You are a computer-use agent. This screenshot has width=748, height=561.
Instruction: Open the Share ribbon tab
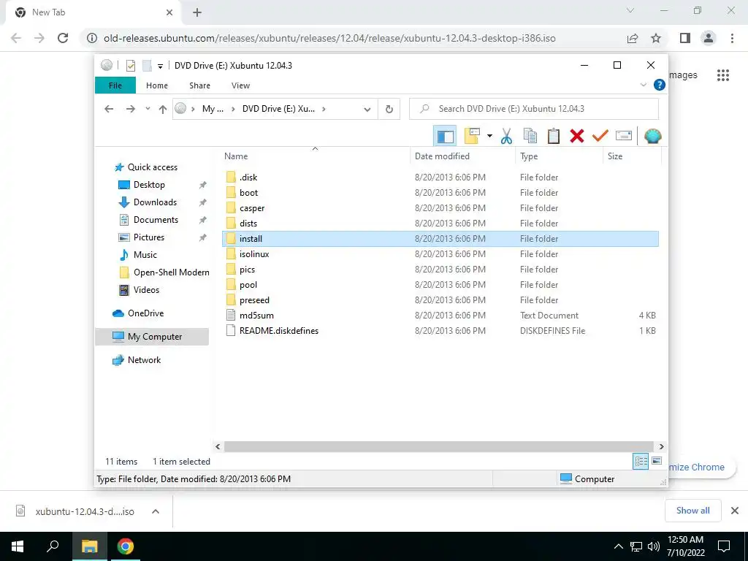199,85
